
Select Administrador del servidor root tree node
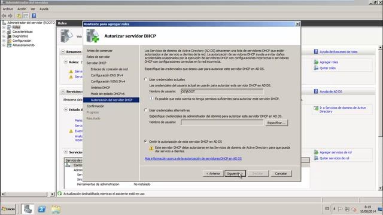point(31,23)
